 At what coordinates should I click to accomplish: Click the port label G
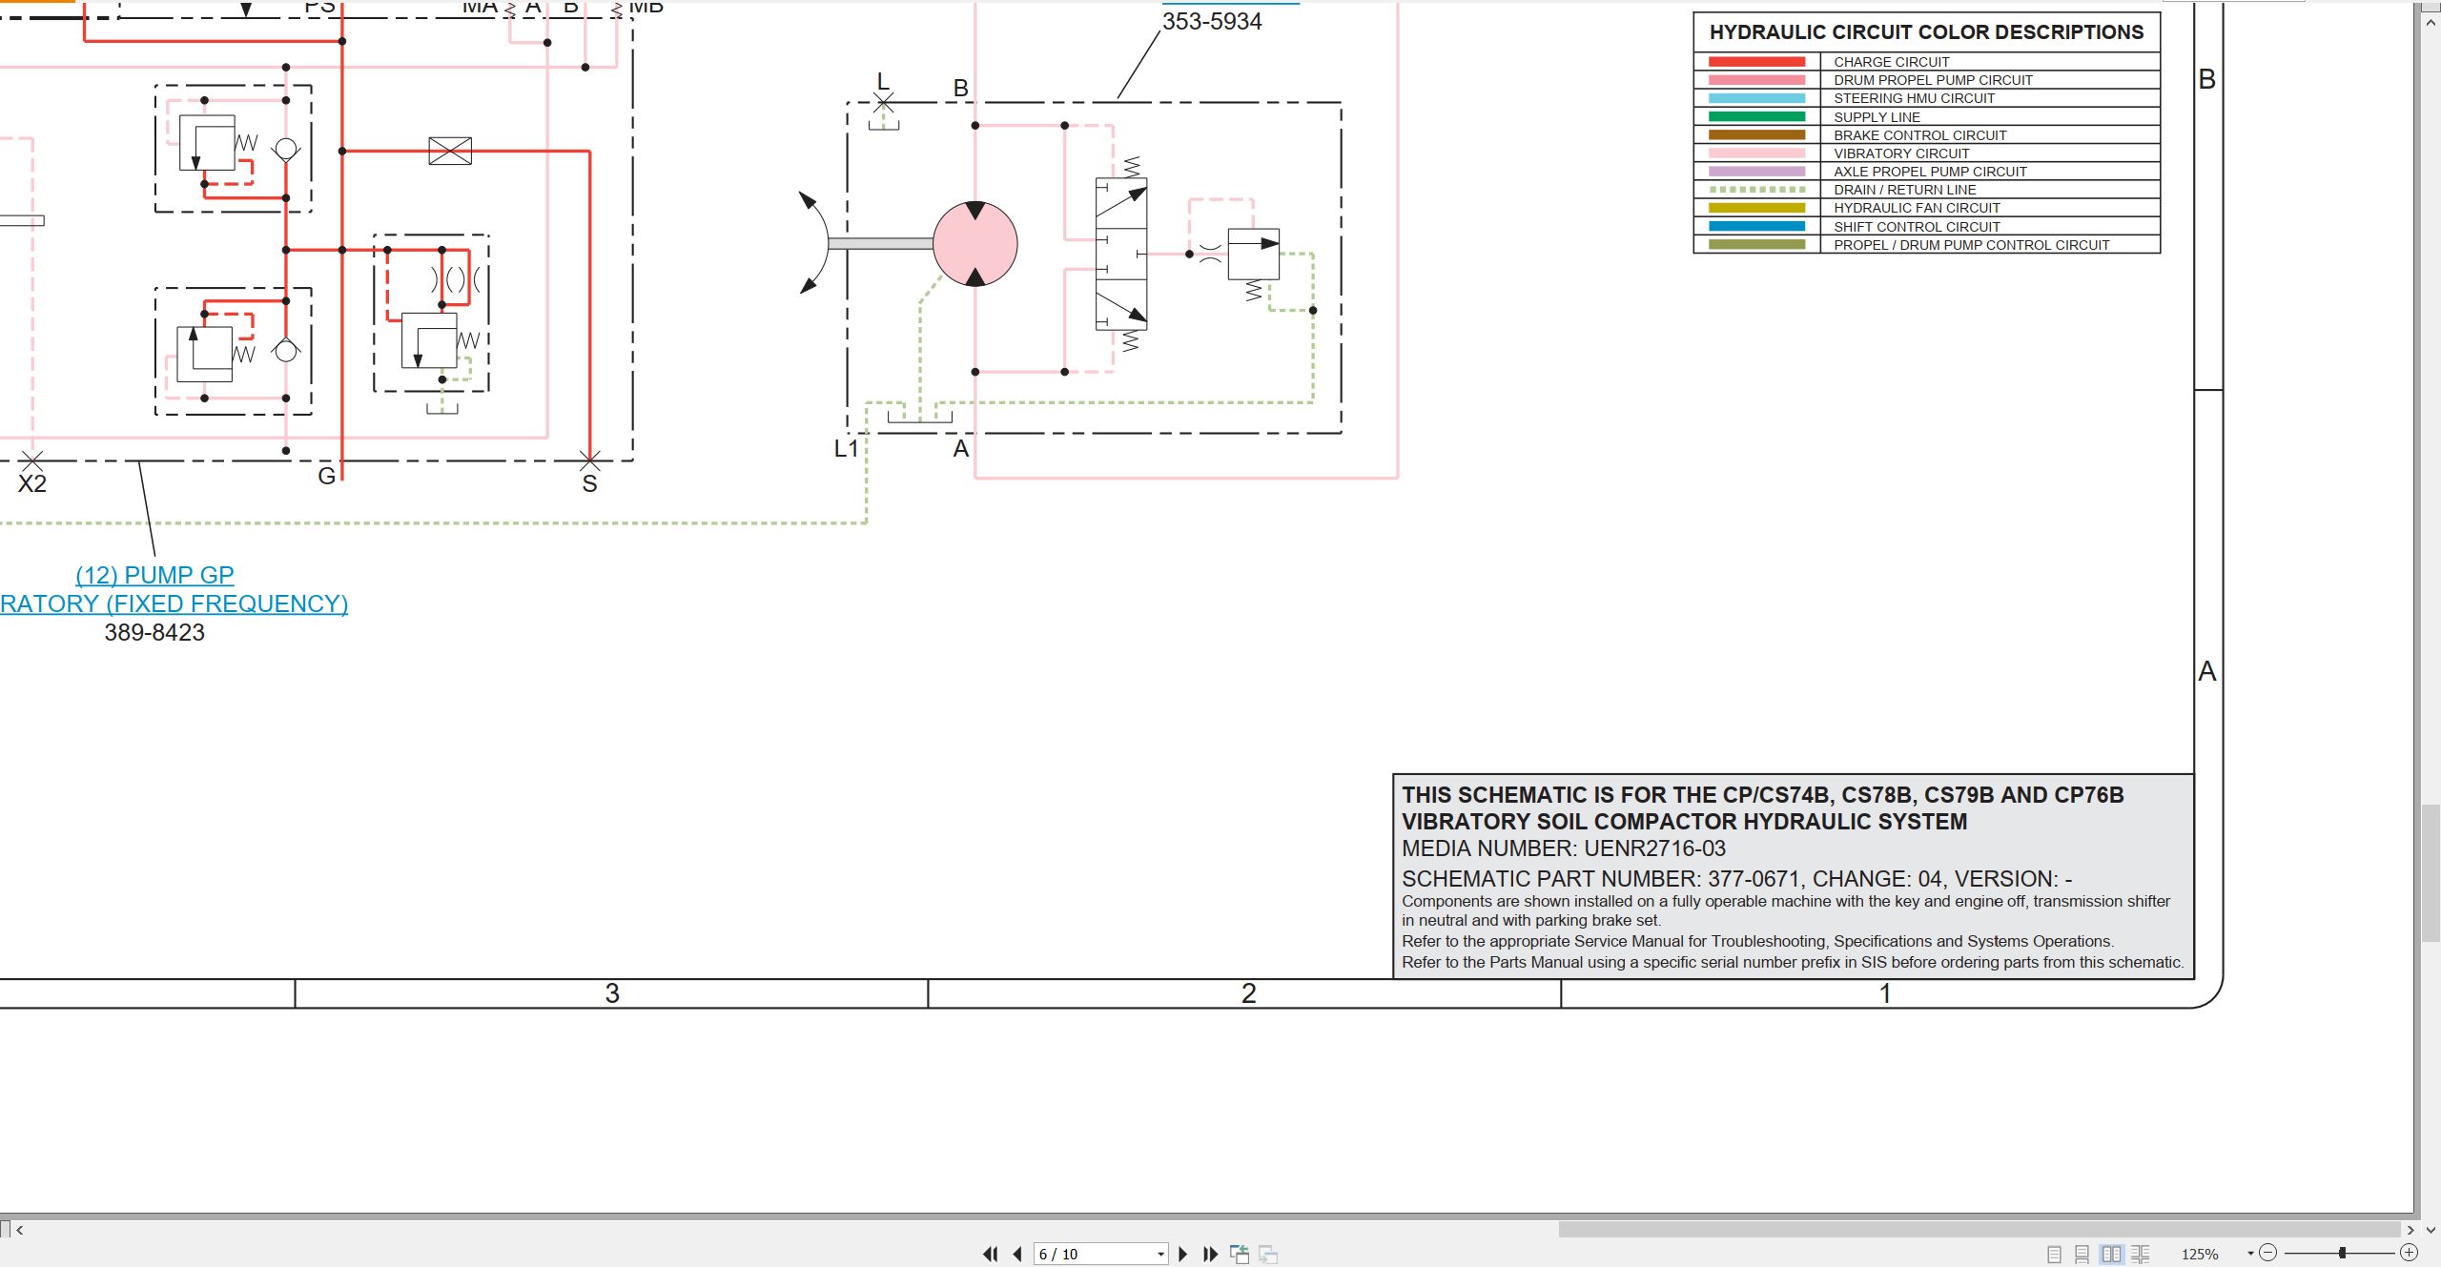(x=326, y=477)
